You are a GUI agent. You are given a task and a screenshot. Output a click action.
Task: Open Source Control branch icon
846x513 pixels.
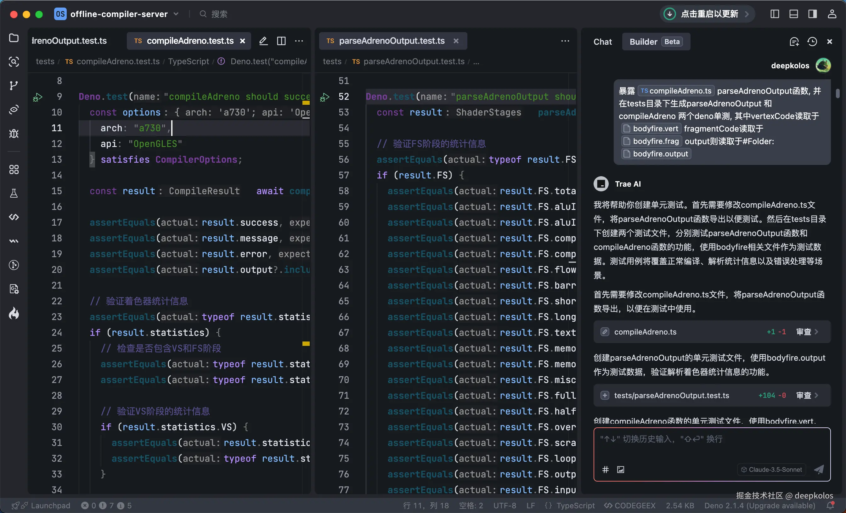pos(14,85)
